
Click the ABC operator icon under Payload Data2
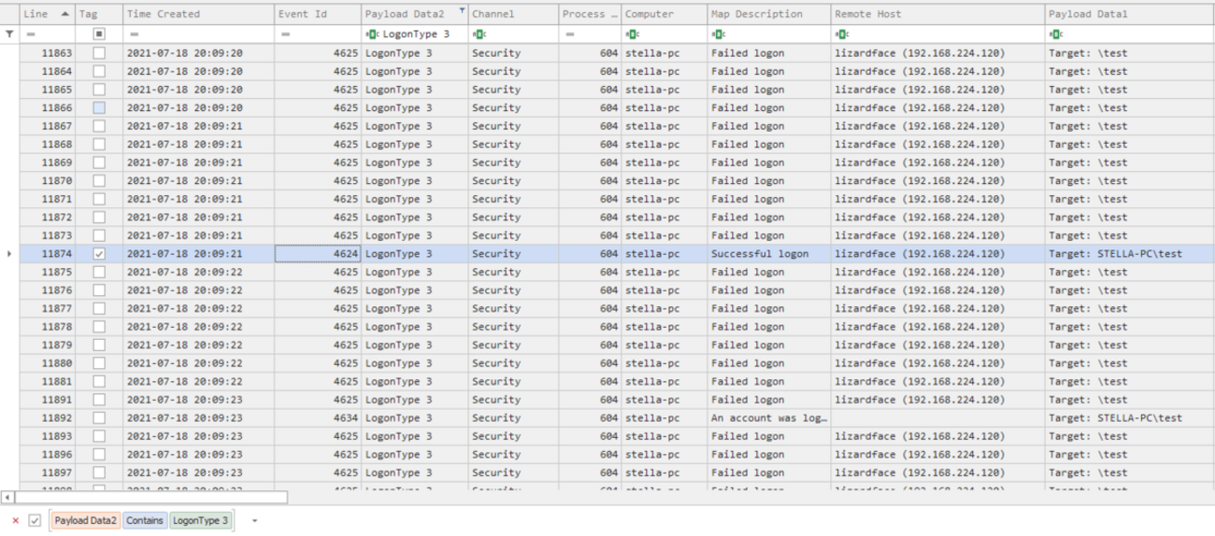(x=373, y=34)
